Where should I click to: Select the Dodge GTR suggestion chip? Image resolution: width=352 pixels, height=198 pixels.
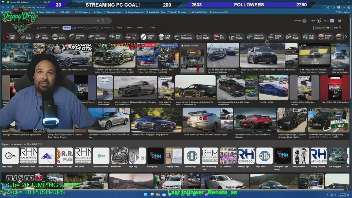[325, 37]
